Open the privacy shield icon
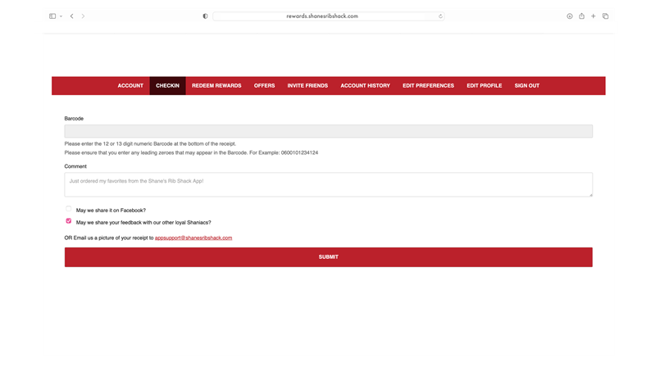The image size is (651, 367). 205,16
